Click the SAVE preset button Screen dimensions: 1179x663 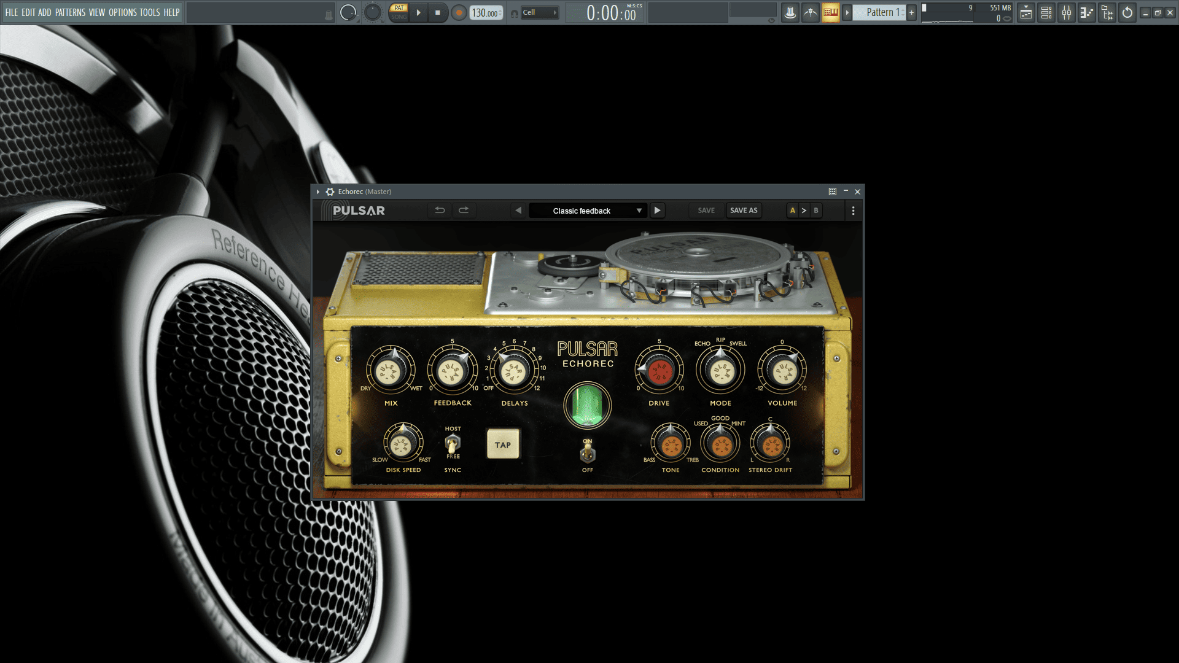point(706,211)
